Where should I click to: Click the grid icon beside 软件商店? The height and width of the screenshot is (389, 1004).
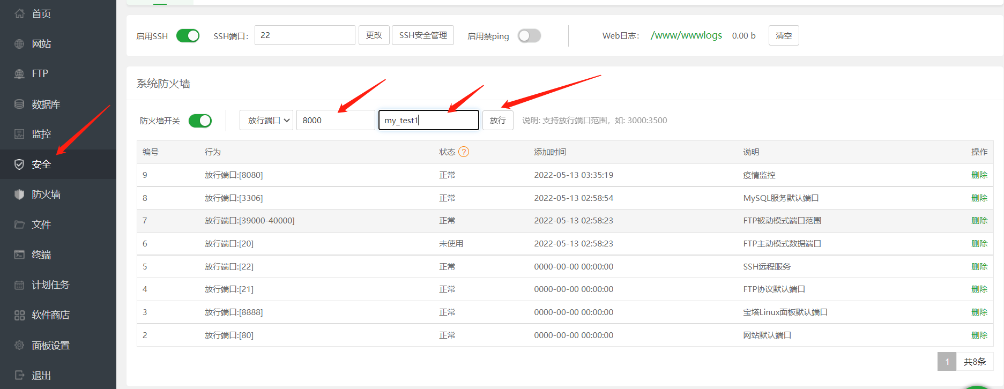tap(19, 315)
